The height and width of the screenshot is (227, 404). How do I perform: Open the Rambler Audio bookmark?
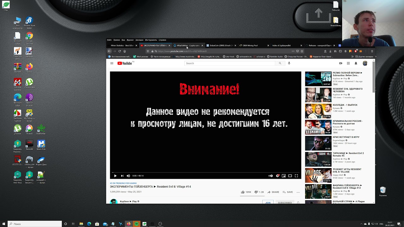pos(275,57)
